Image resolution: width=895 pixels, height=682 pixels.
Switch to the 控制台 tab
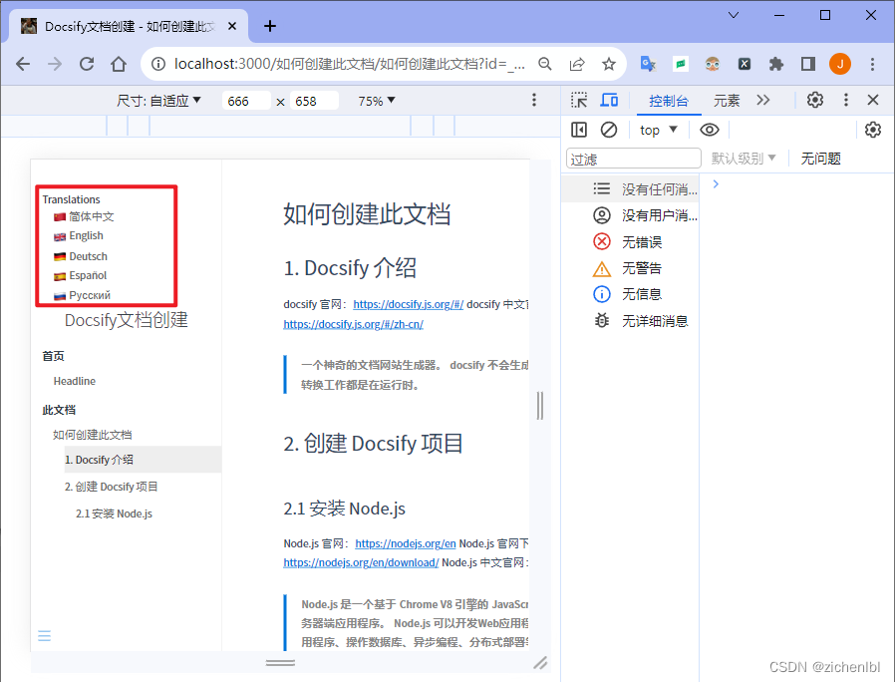click(669, 101)
